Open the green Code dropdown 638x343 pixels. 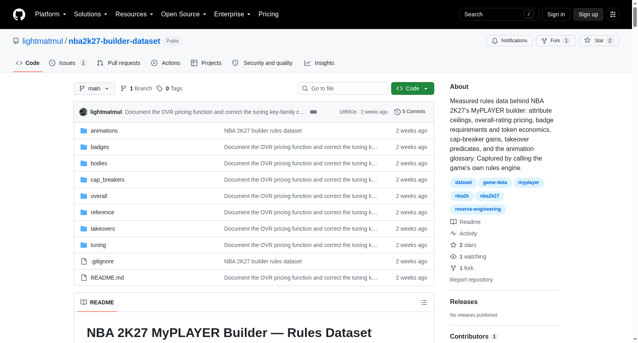tap(412, 88)
